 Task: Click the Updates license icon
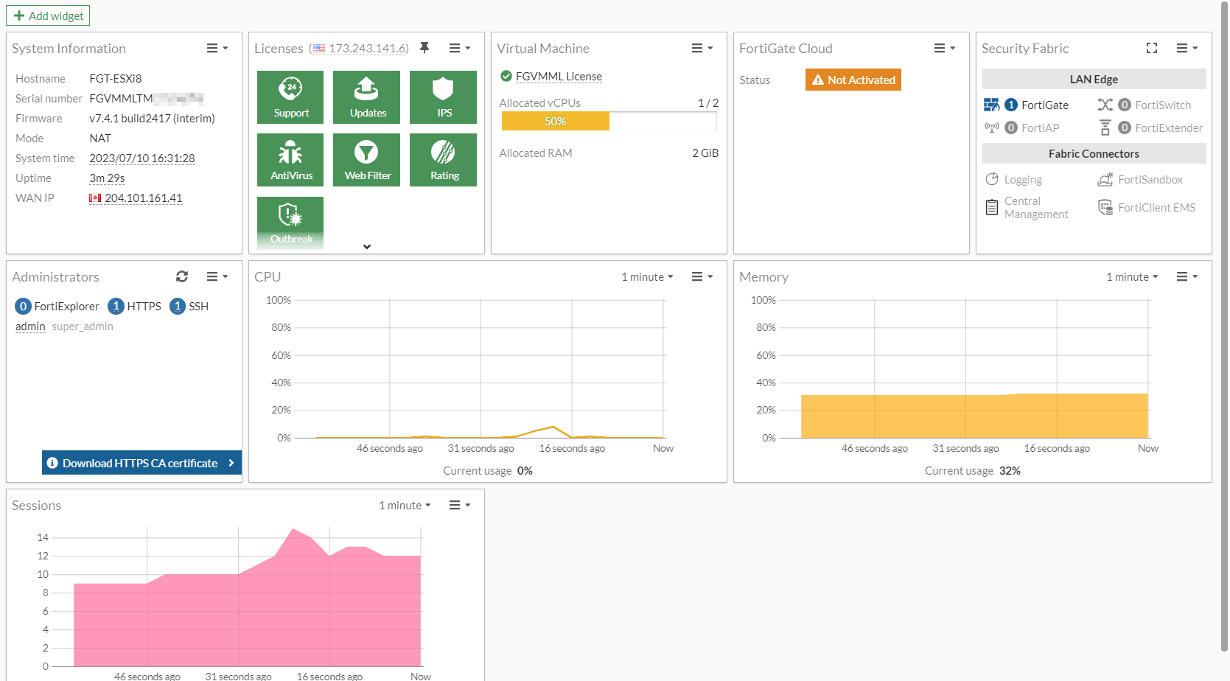[x=366, y=97]
